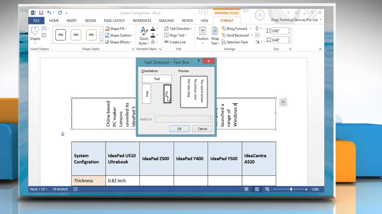Select the left vertical Text orientation option
The image size is (382, 214).
click(147, 94)
